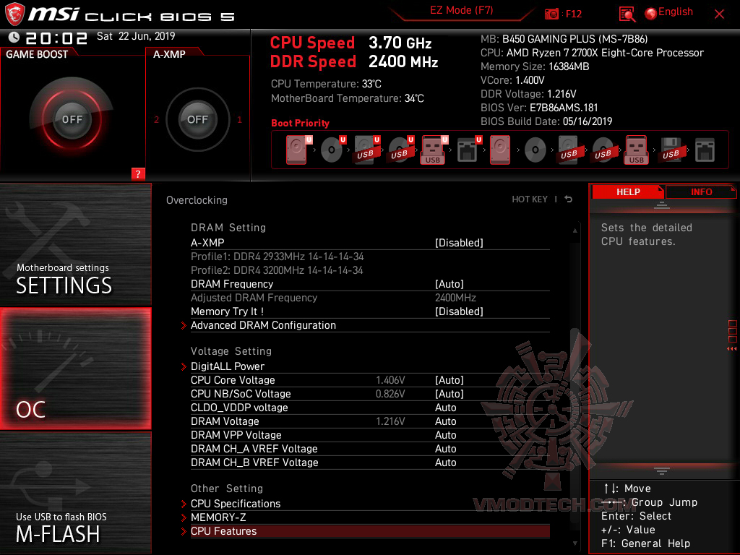Expand CPU Specifications under Other Setting

(x=236, y=504)
